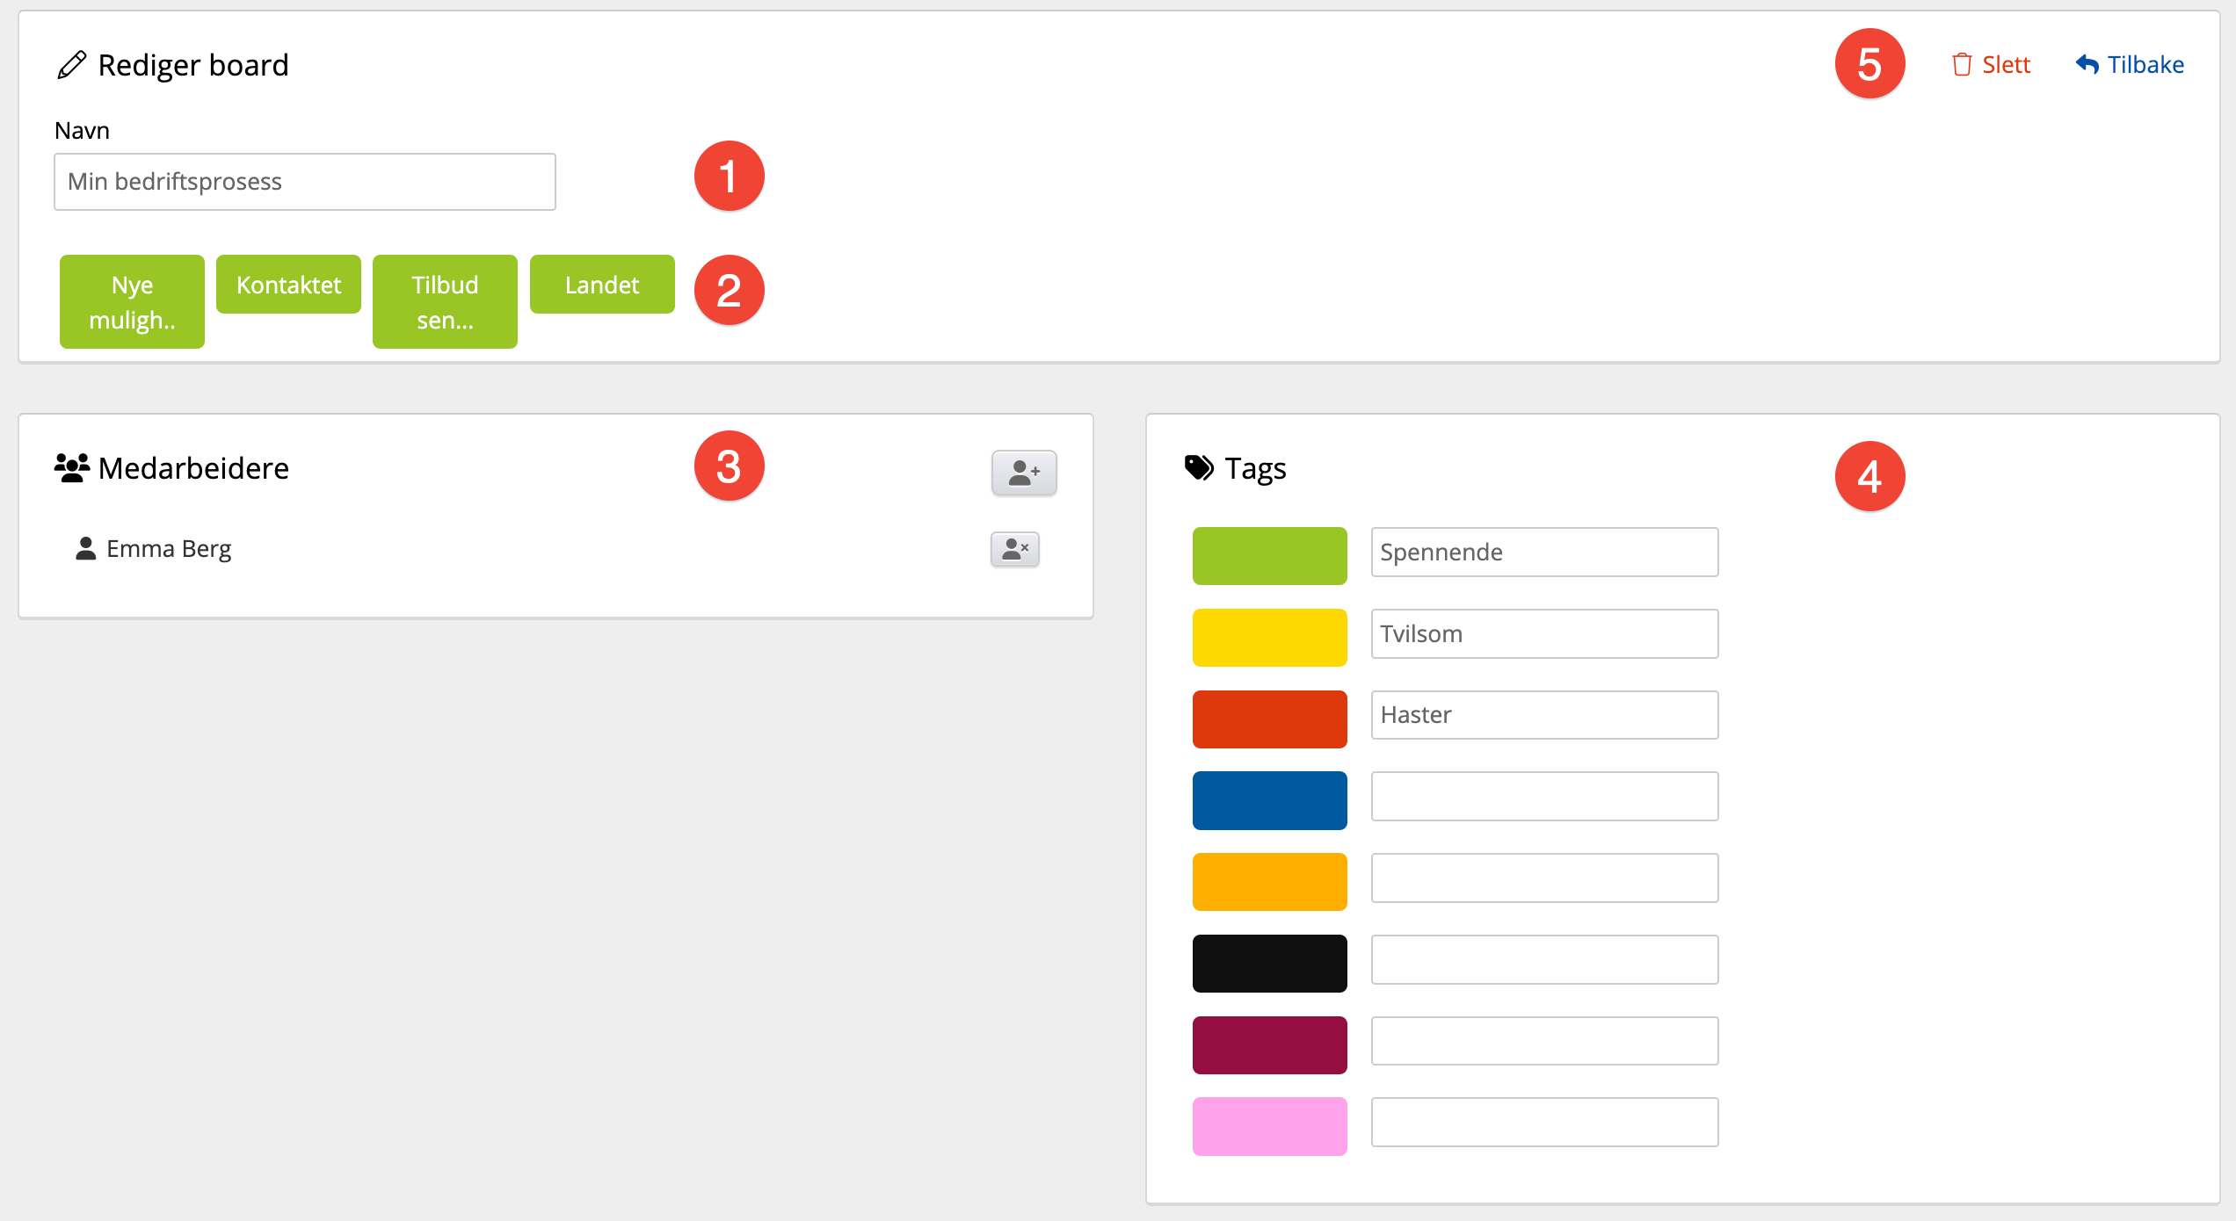Screen dimensions: 2236x1221
Task: Select the Landet column button
Action: [602, 285]
